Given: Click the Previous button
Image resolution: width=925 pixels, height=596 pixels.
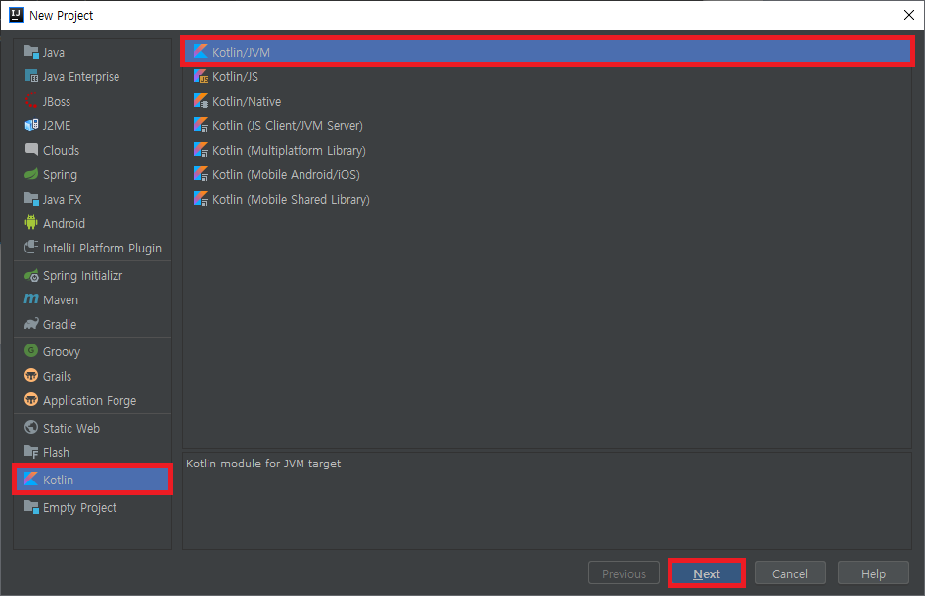Looking at the screenshot, I should (x=624, y=573).
